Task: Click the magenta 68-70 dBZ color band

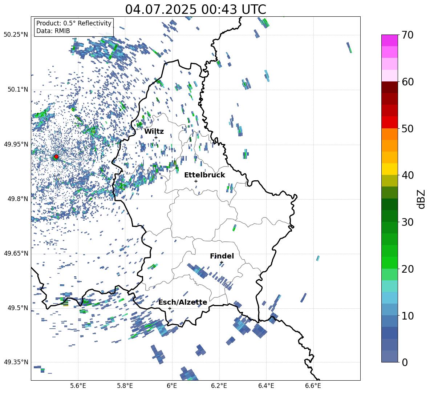Action: pyautogui.click(x=389, y=40)
